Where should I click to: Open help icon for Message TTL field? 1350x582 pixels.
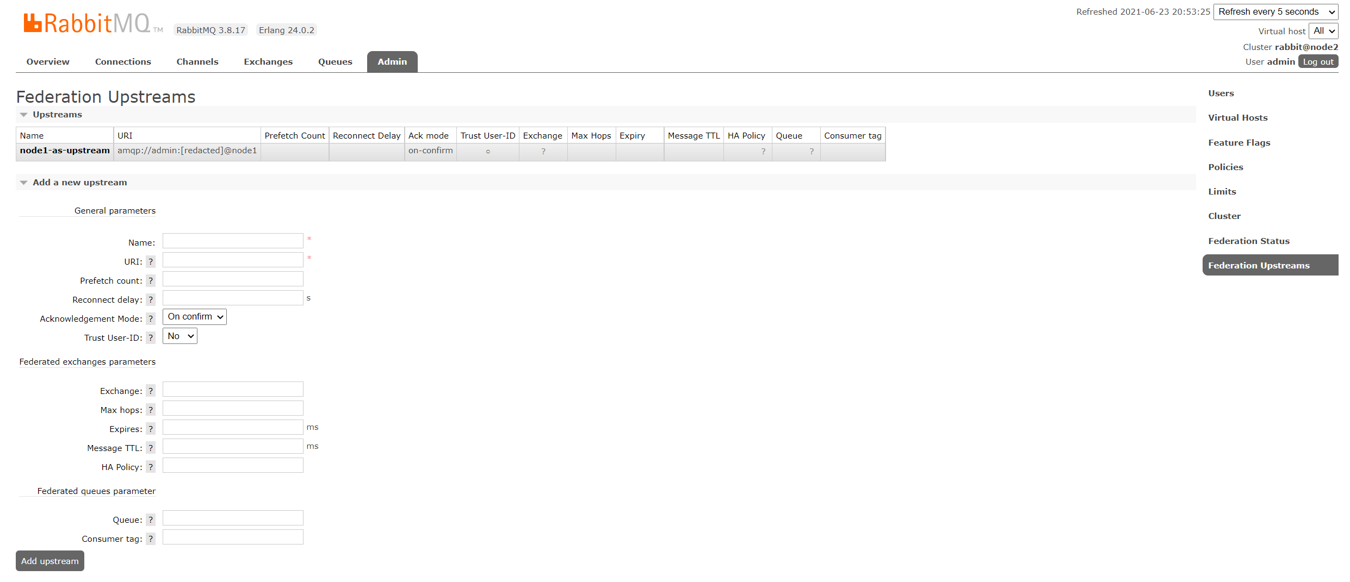tap(151, 448)
